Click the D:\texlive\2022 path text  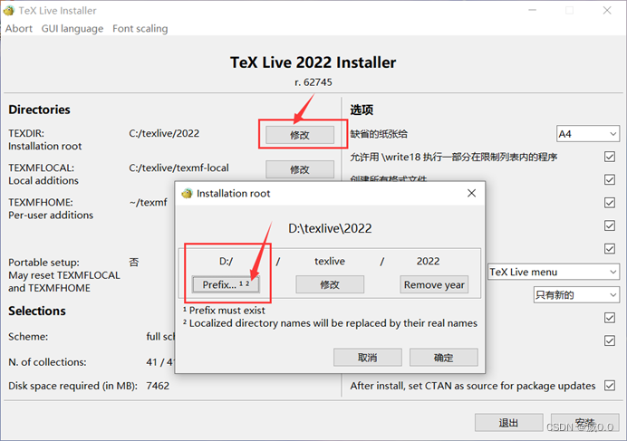point(330,228)
